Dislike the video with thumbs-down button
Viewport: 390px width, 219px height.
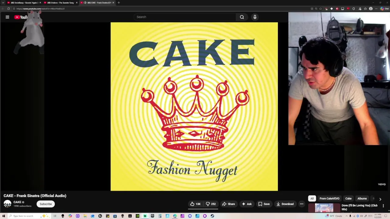pyautogui.click(x=211, y=204)
